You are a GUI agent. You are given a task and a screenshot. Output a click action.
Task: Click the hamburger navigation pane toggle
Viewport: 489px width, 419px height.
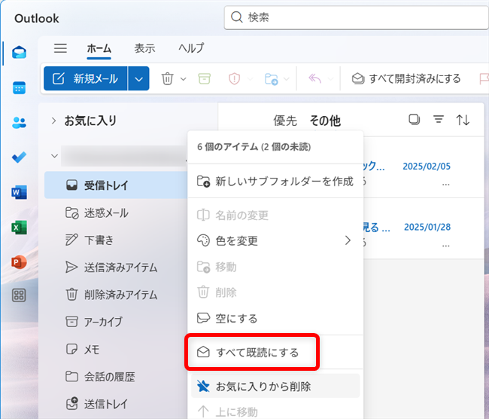(x=61, y=48)
